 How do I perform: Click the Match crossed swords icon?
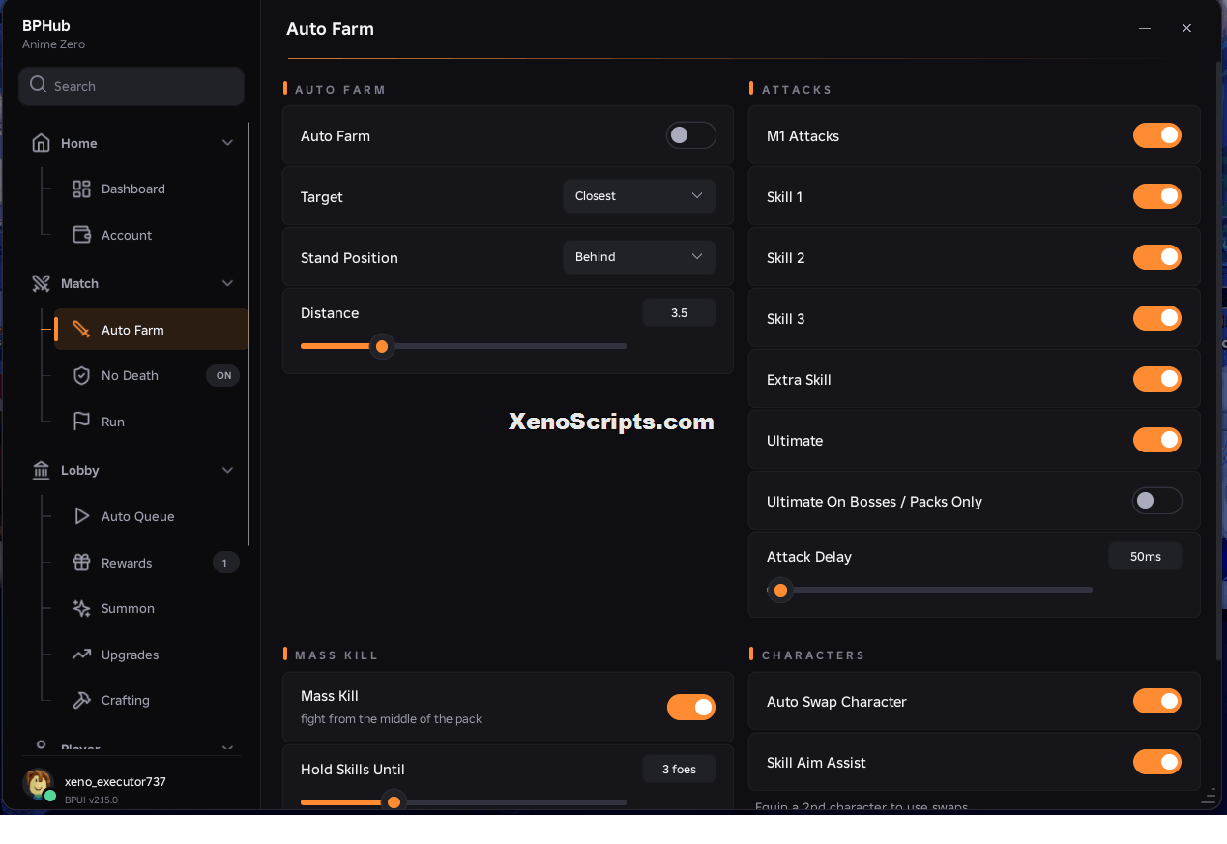[x=41, y=283]
